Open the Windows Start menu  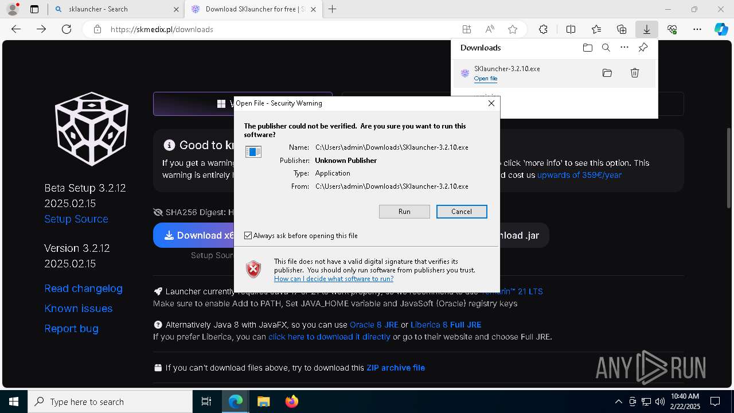tap(14, 402)
